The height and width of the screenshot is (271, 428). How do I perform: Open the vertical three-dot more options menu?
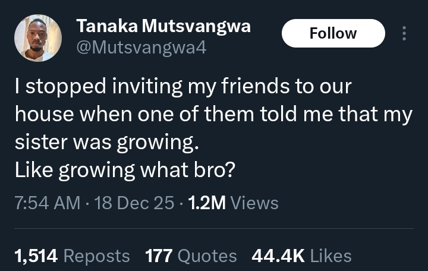coord(404,33)
